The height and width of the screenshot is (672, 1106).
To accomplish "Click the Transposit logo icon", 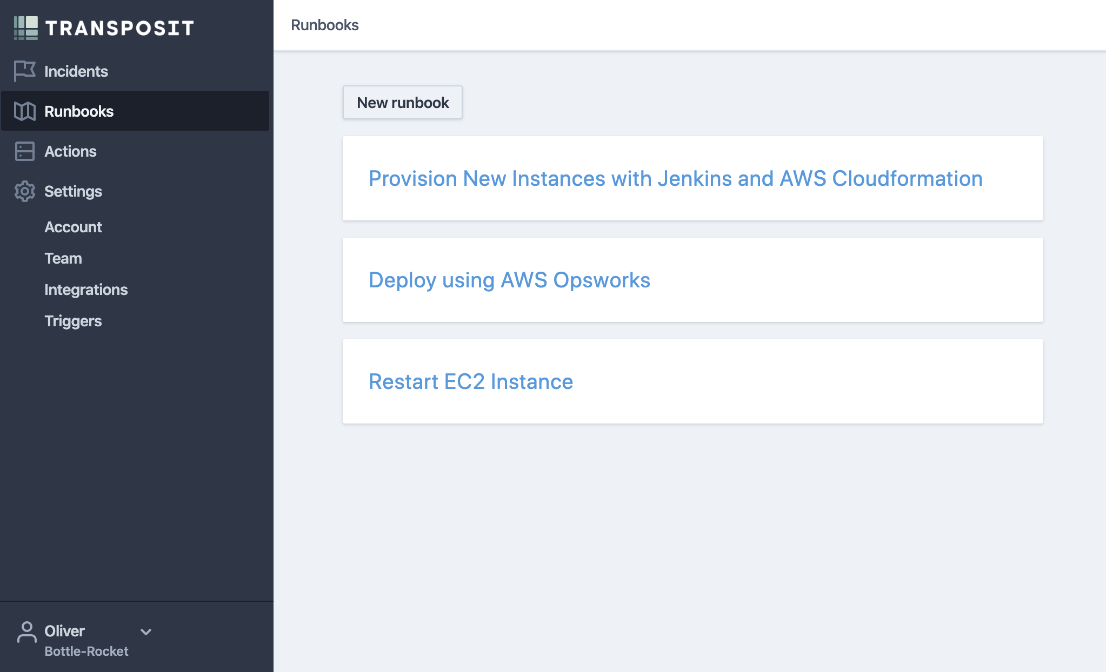I will (x=25, y=28).
